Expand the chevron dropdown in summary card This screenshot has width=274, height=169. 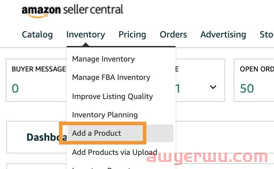coord(213,87)
